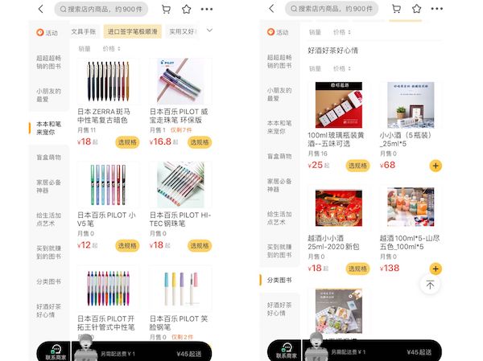The image size is (483, 361).
Task: Open the shopping cart in left screen
Action: click(x=166, y=9)
